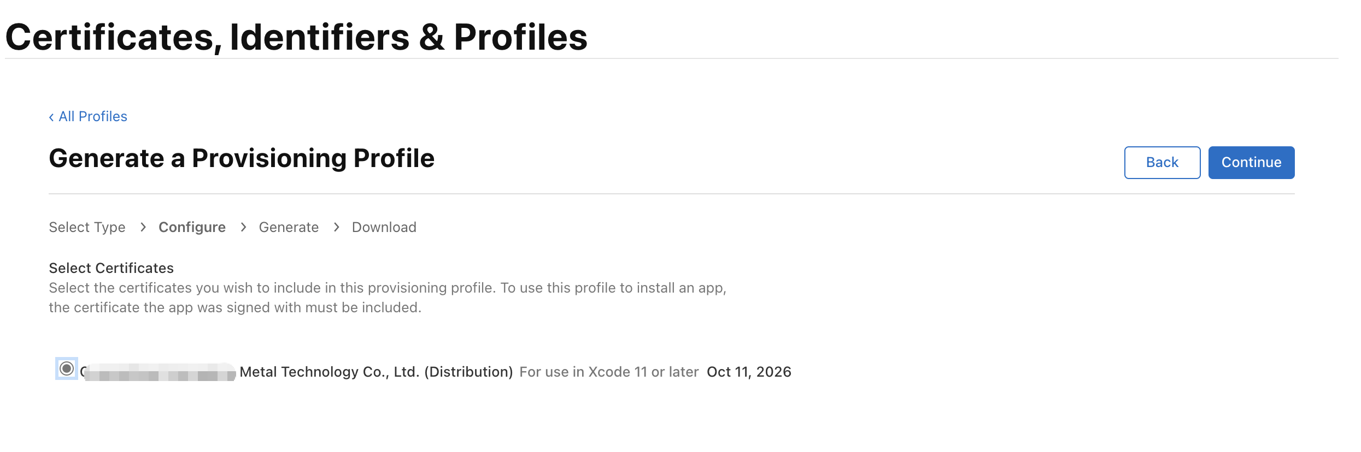This screenshot has height=452, width=1361.
Task: Jump to the Generate step
Action: coord(289,227)
